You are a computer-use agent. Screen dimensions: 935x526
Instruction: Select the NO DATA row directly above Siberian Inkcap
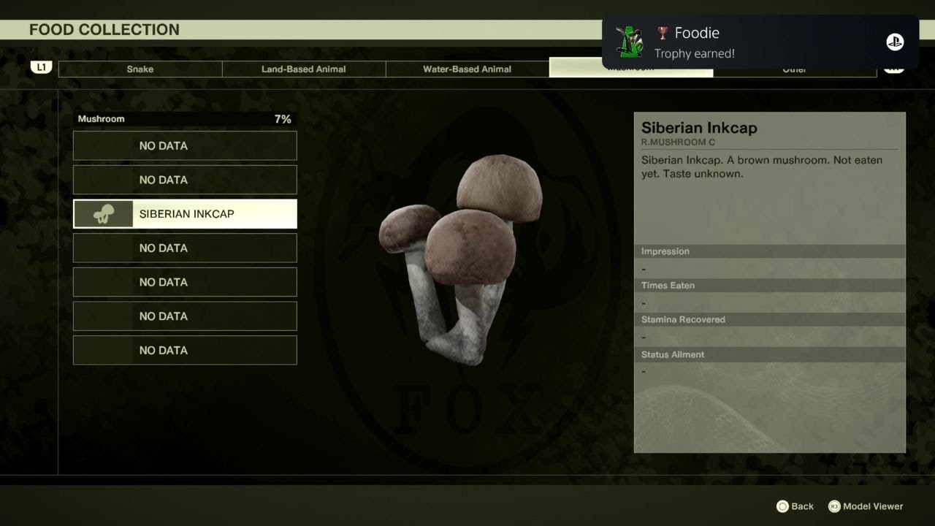pyautogui.click(x=185, y=180)
